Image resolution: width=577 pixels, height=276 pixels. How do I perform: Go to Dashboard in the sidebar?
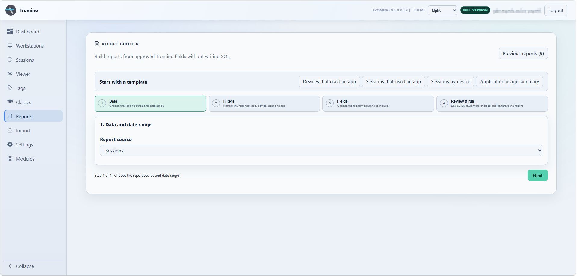pos(33,32)
